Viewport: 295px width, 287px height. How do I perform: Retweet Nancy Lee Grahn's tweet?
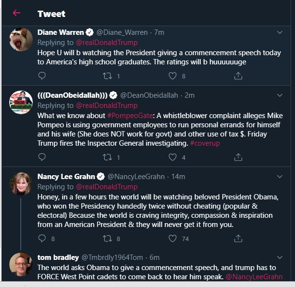click(108, 239)
